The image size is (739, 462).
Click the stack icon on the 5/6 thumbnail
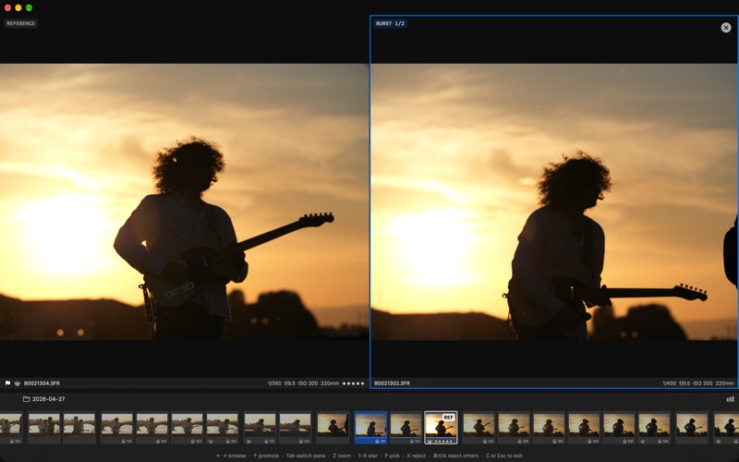(x=624, y=442)
